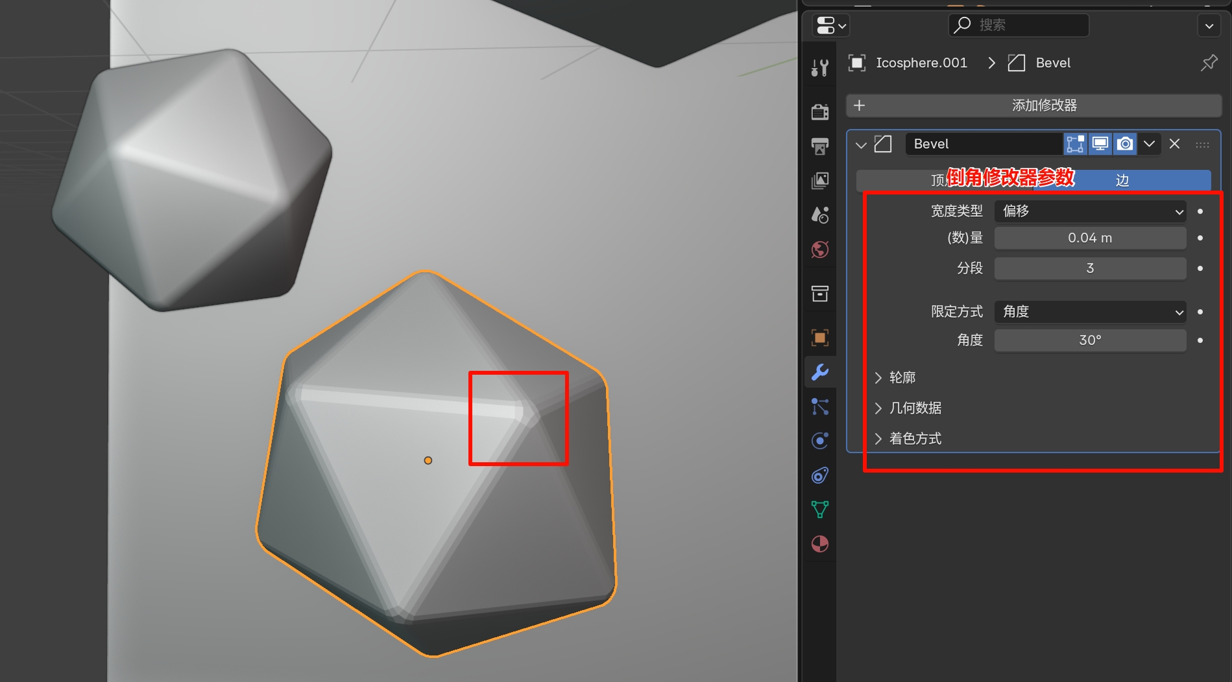Open the Physics properties tab

point(819,441)
